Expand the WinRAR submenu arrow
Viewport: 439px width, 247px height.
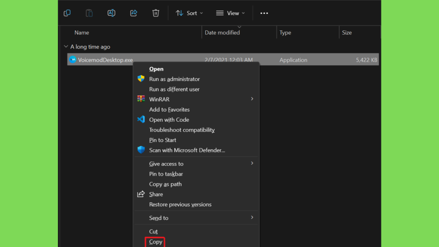(252, 99)
